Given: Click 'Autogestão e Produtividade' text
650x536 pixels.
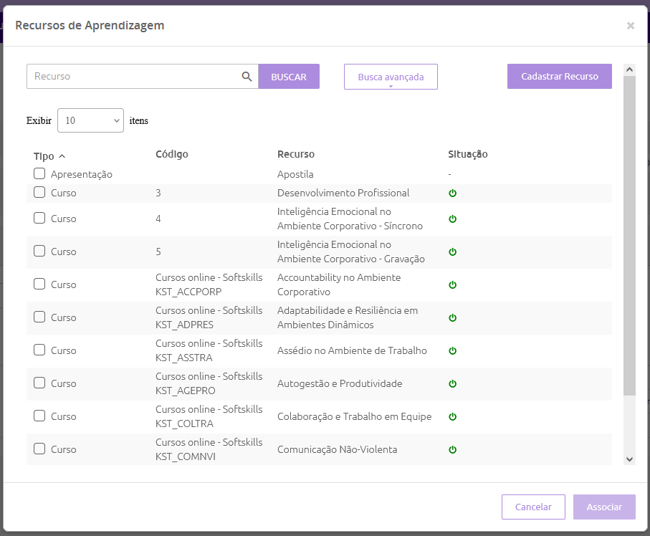Looking at the screenshot, I should coord(340,383).
